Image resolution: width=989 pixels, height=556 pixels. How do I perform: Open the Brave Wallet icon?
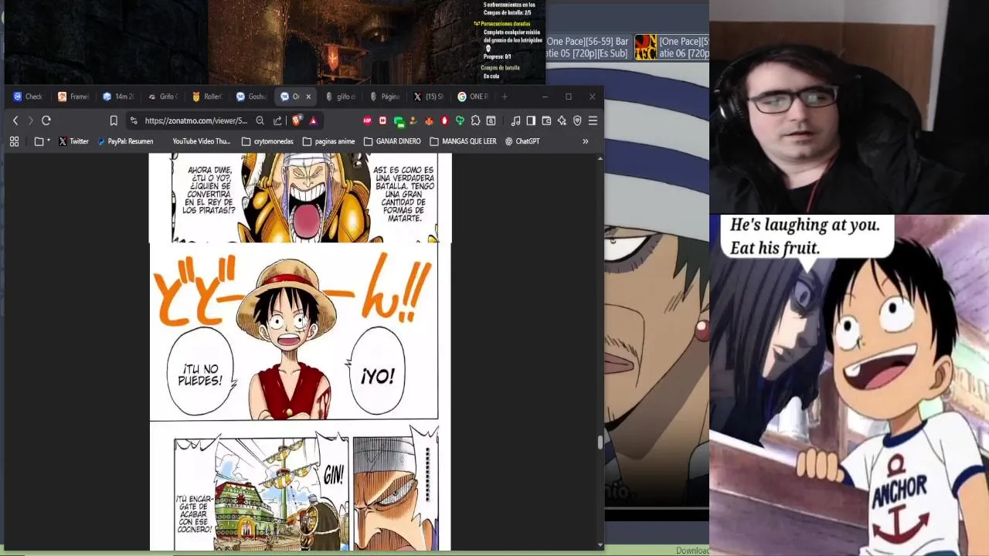click(546, 120)
